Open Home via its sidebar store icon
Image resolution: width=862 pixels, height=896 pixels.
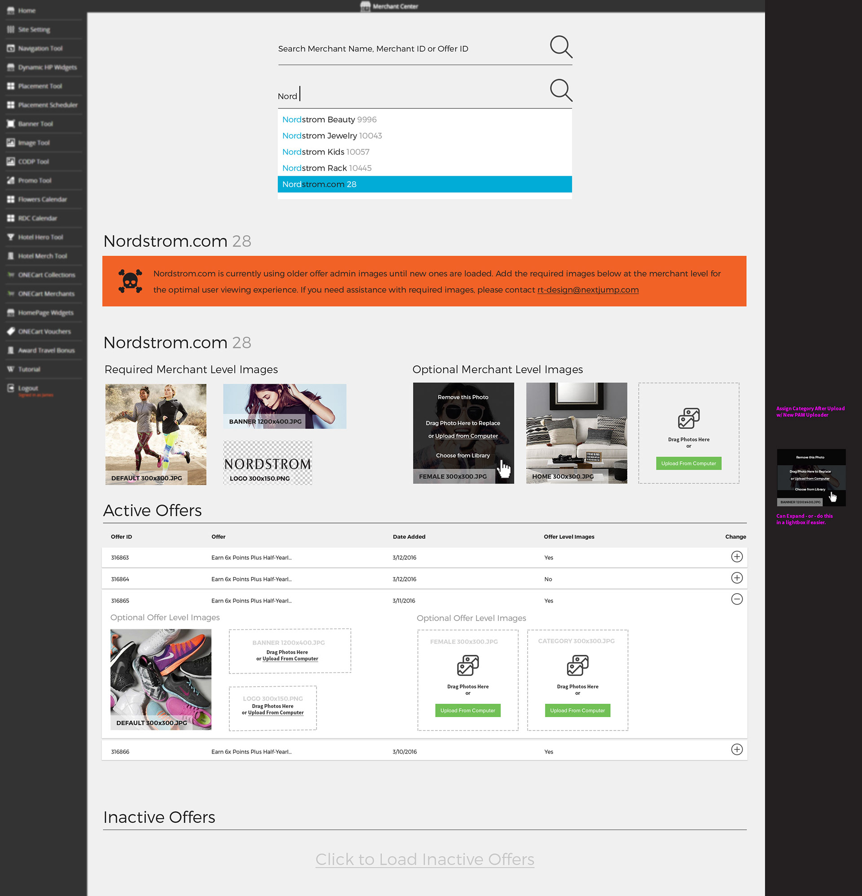[10, 10]
